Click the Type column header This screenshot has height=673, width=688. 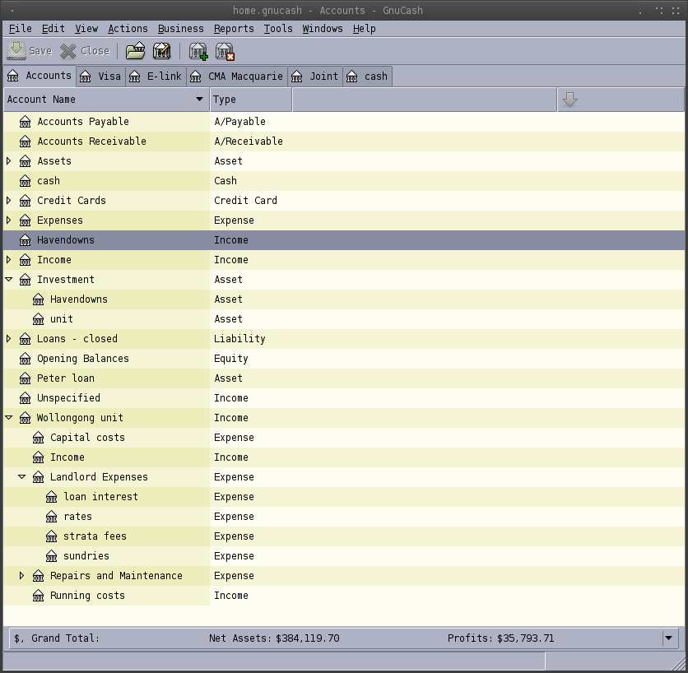click(x=250, y=100)
